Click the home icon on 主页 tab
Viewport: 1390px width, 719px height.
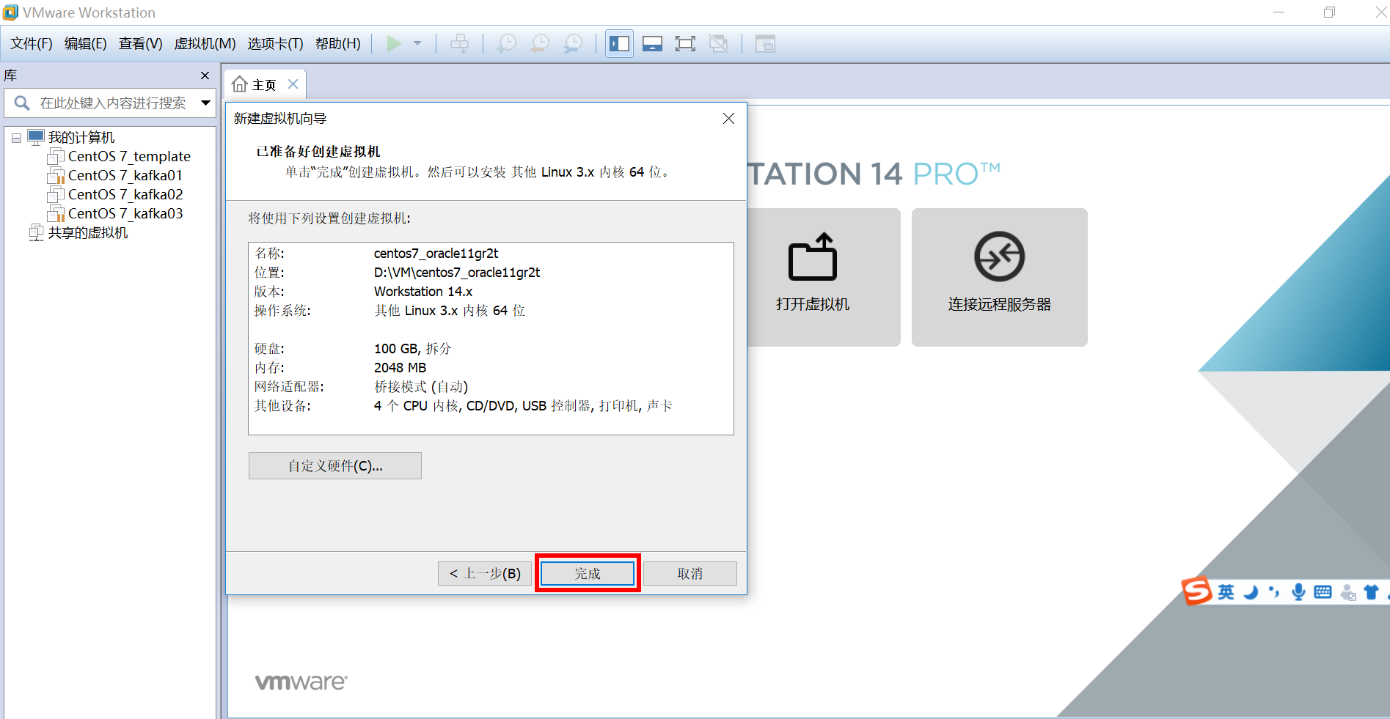240,85
